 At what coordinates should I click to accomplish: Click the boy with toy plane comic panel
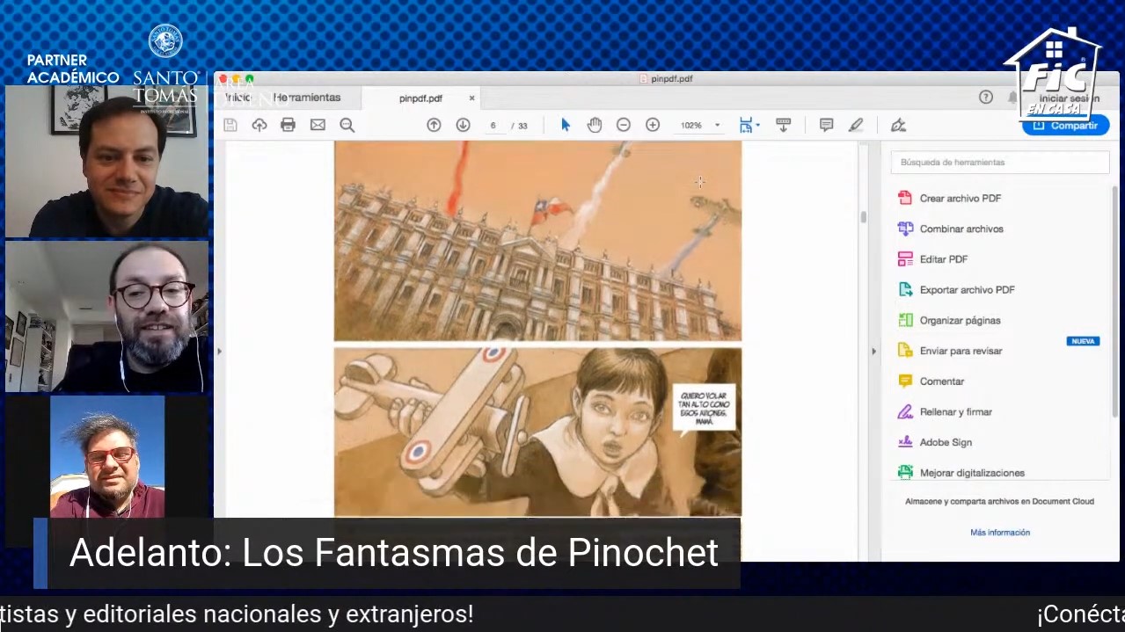point(537,432)
